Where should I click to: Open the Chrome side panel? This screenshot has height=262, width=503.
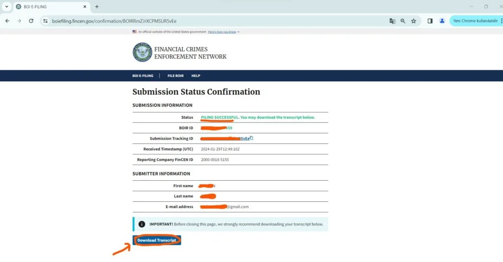pos(430,21)
